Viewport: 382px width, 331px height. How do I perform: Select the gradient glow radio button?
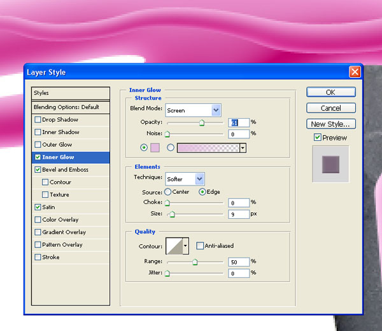pos(171,147)
